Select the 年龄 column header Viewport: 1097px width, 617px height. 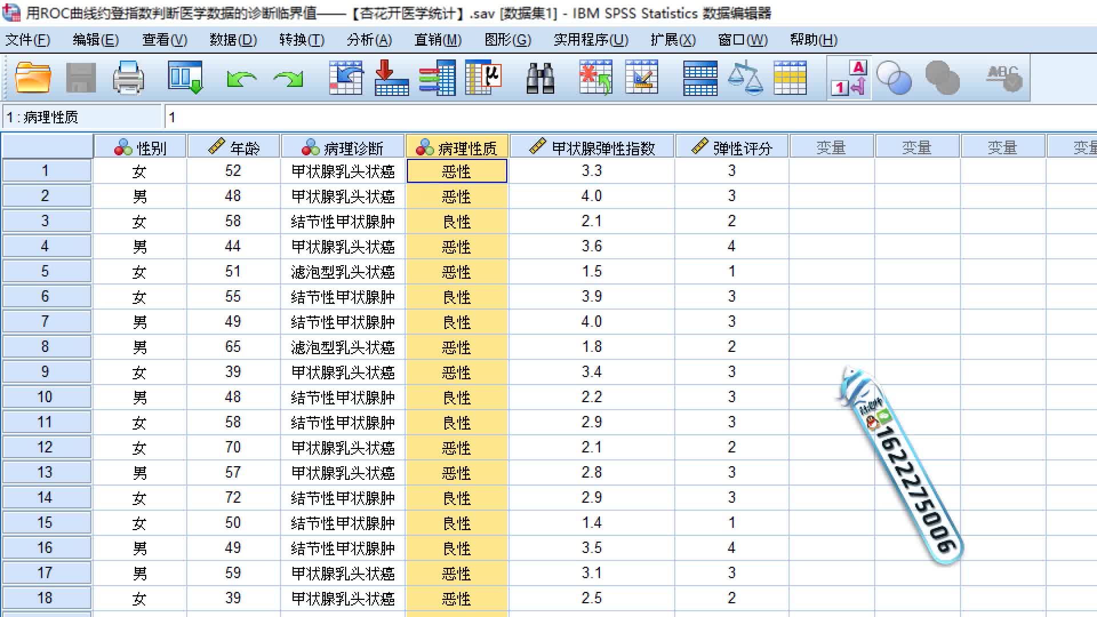(x=233, y=146)
